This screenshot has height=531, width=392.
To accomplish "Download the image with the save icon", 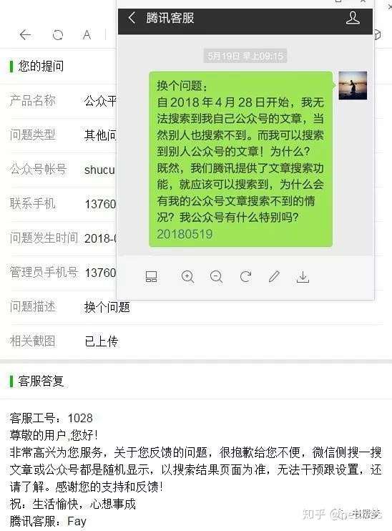I will click(x=303, y=277).
